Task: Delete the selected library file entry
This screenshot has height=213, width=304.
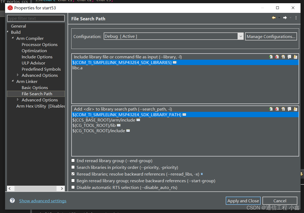Action: [x=277, y=57]
